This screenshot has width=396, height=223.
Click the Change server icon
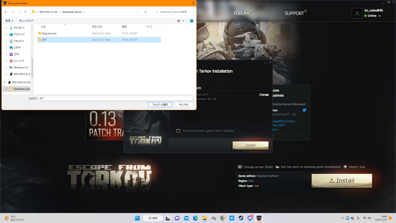click(240, 167)
